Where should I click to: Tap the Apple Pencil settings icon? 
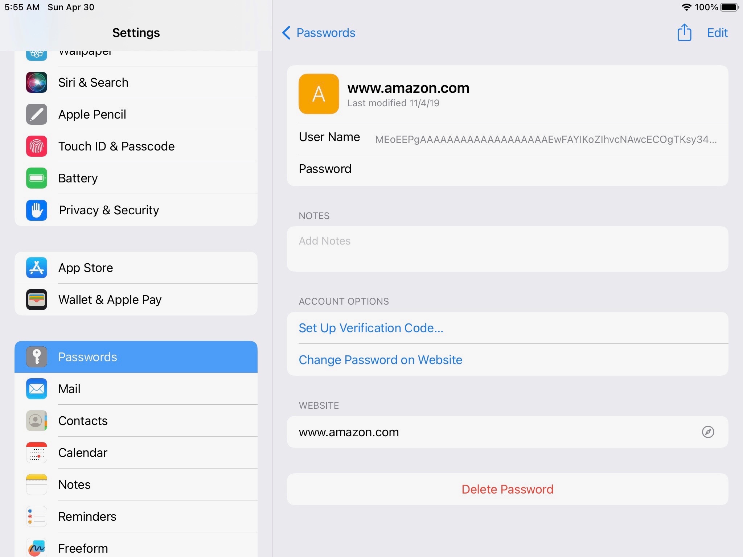point(37,114)
